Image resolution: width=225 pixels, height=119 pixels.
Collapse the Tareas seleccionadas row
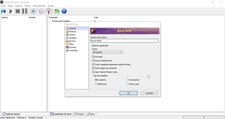[x=50, y=21]
